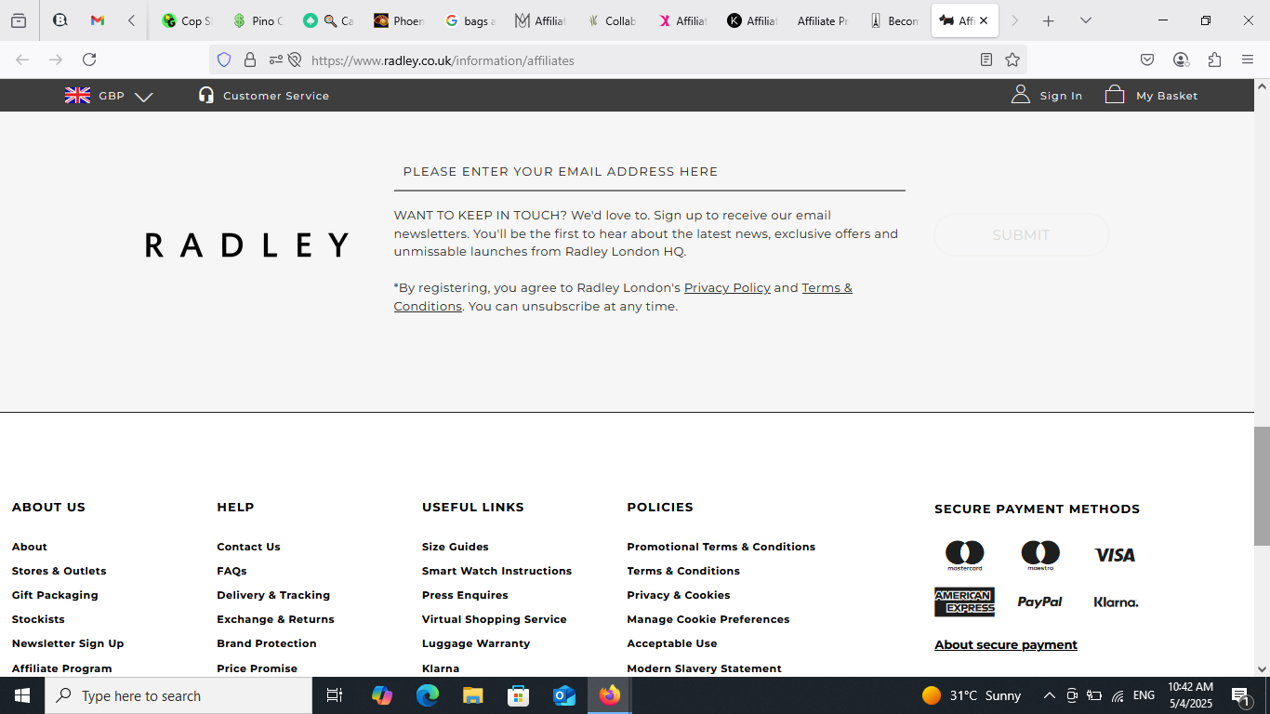
Task: Open the tracking protection shield icon
Action: (224, 59)
